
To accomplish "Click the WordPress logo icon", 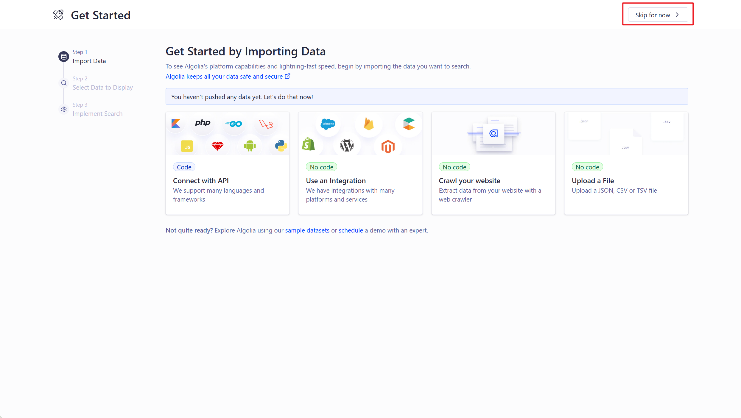I will pos(347,146).
